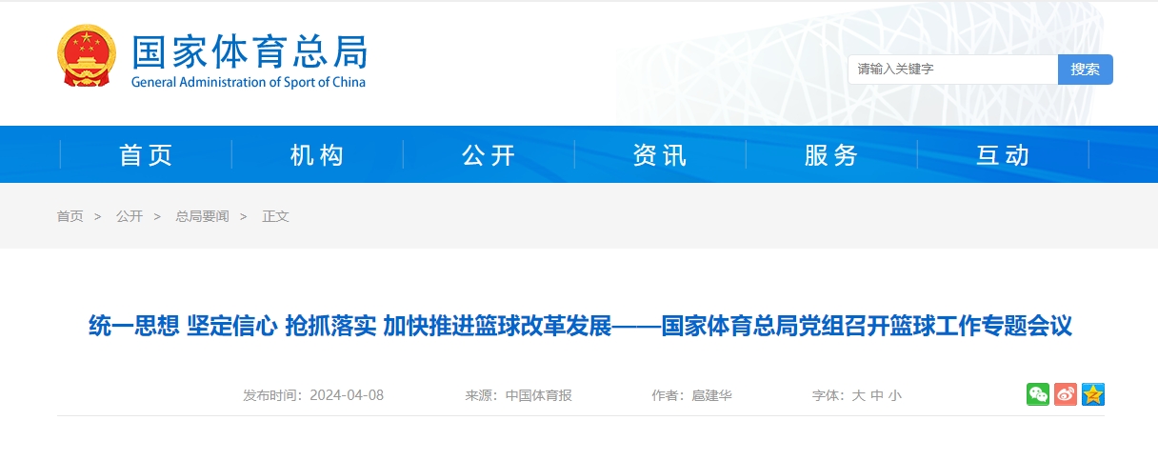Navigate to 总局要闻 breadcrumb link
Image resolution: width=1158 pixels, height=461 pixels.
(x=202, y=216)
